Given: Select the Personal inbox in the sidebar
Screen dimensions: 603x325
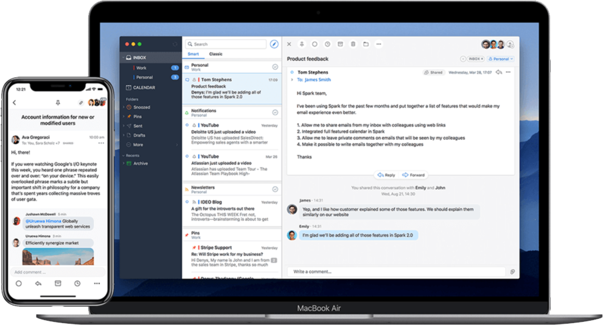Looking at the screenshot, I should [x=151, y=77].
